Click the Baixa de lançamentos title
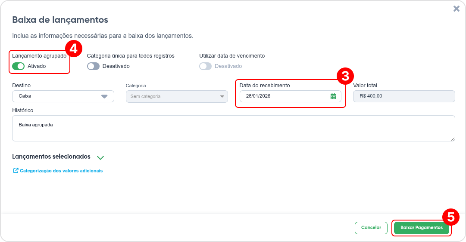 (x=60, y=20)
